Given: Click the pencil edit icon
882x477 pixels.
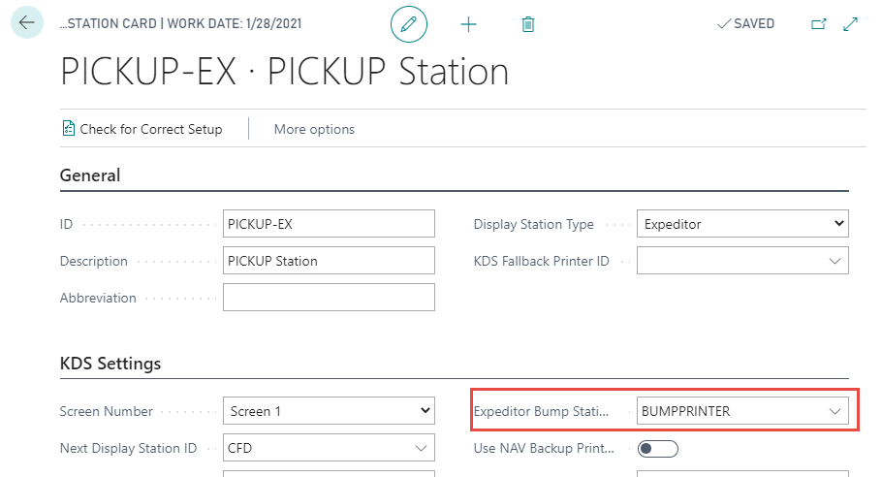Looking at the screenshot, I should [408, 24].
